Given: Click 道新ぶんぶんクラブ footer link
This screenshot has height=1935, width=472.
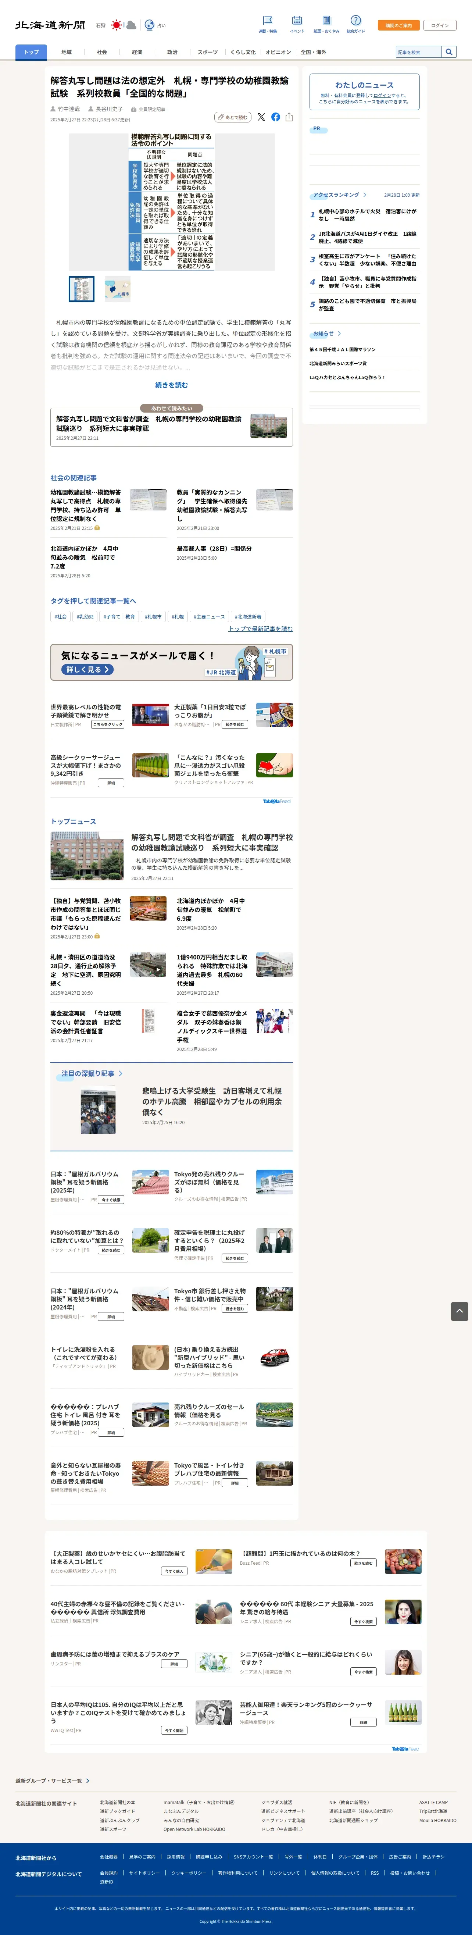Looking at the screenshot, I should click(x=120, y=1820).
